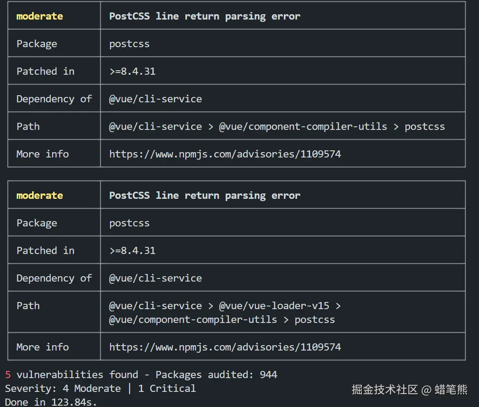
Task: Click the Done in 123.84s line
Action: point(51,402)
